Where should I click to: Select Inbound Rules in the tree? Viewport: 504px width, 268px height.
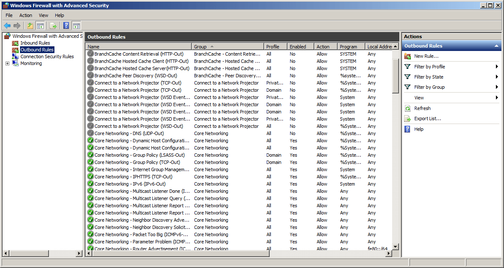pyautogui.click(x=35, y=43)
